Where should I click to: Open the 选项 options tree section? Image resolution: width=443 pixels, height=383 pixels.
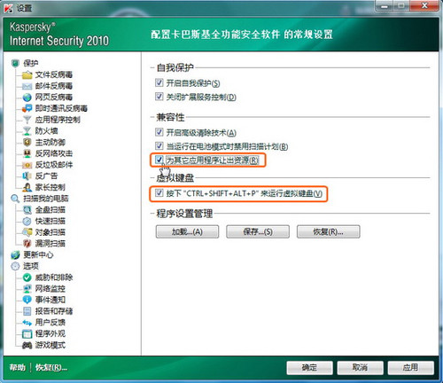31,266
